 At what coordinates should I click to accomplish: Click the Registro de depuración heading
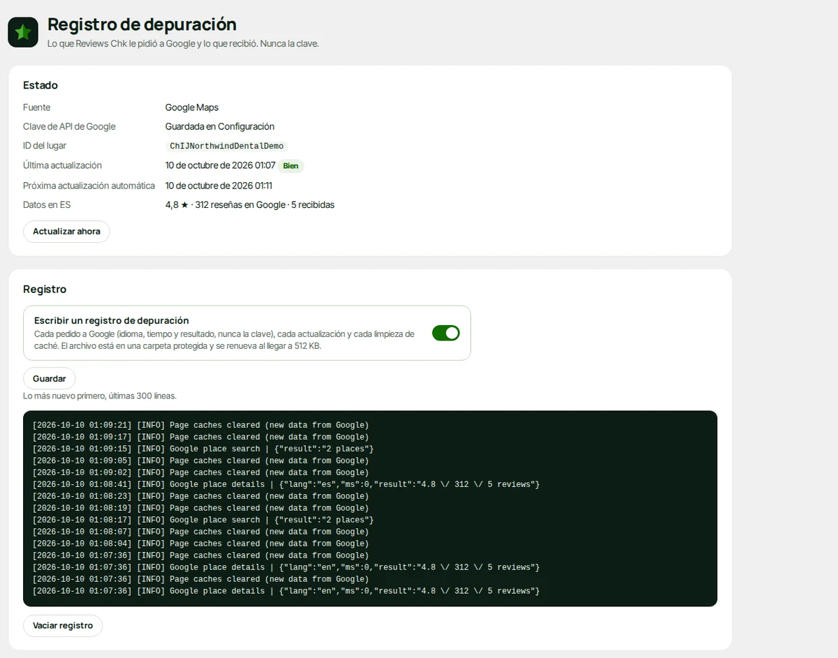[142, 24]
